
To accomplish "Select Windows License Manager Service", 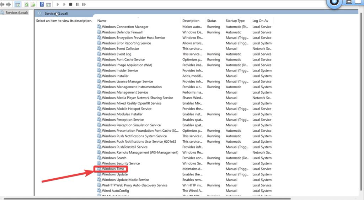I will (x=128, y=81).
